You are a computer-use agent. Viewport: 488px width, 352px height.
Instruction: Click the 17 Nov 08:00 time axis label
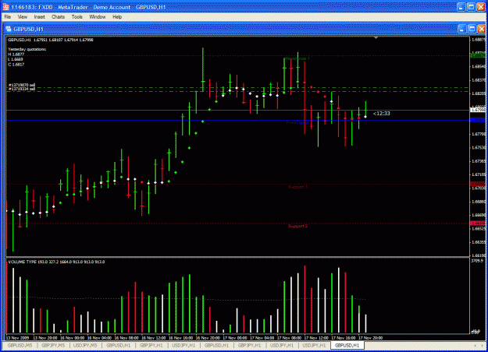coord(289,338)
